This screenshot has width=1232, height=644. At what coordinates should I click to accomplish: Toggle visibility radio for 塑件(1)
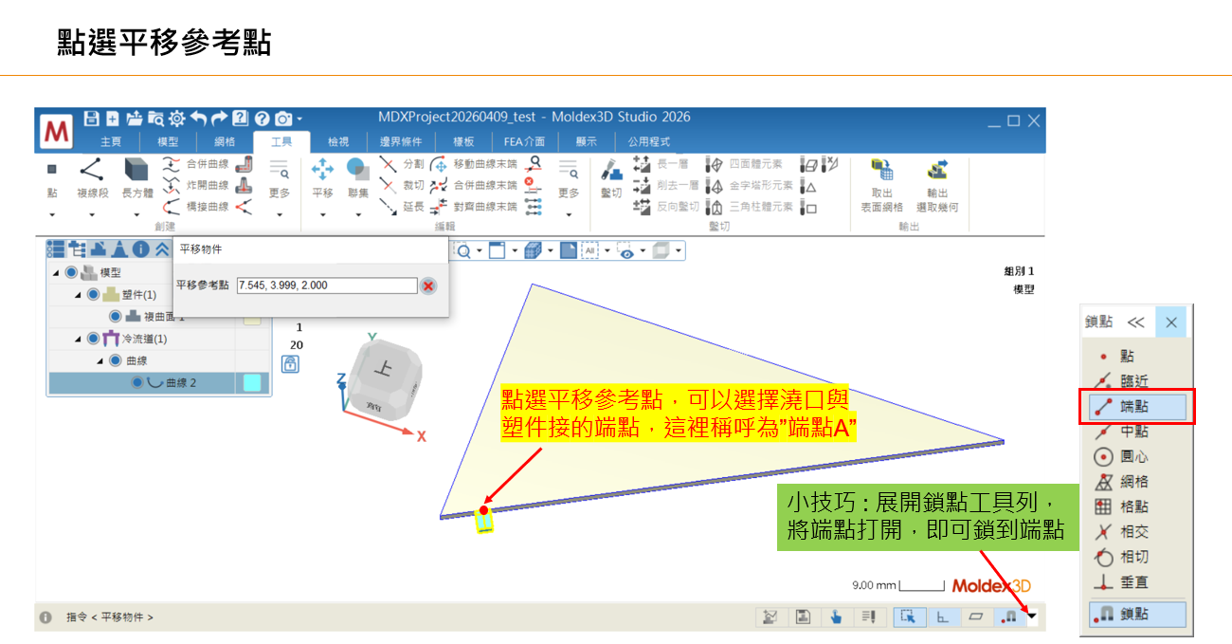(x=93, y=295)
